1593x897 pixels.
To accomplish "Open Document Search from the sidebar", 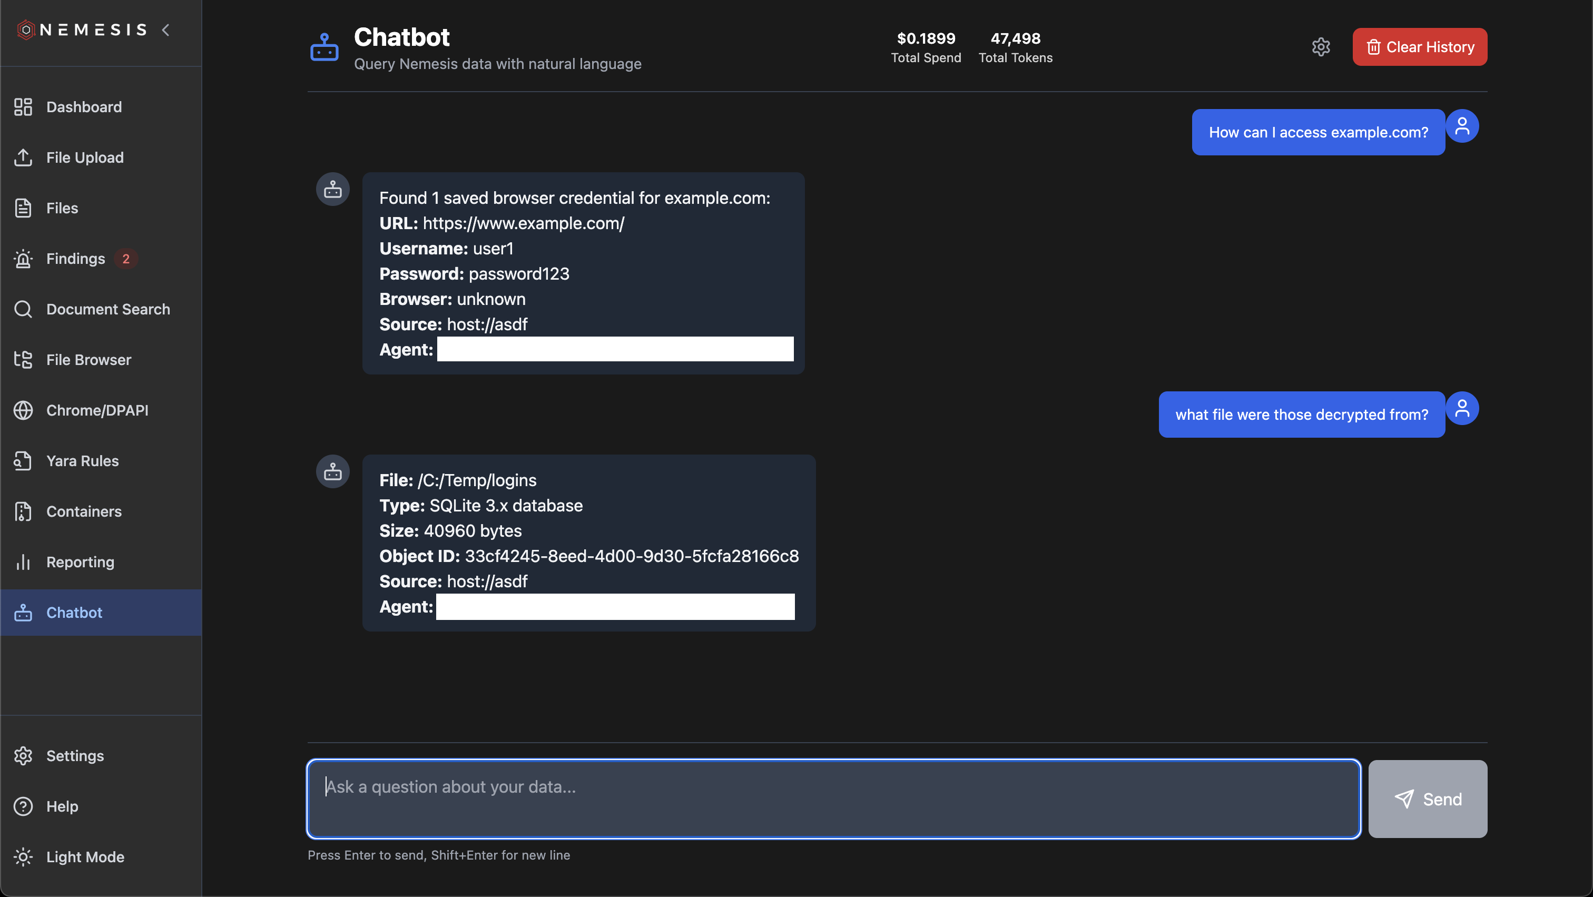I will click(24, 309).
